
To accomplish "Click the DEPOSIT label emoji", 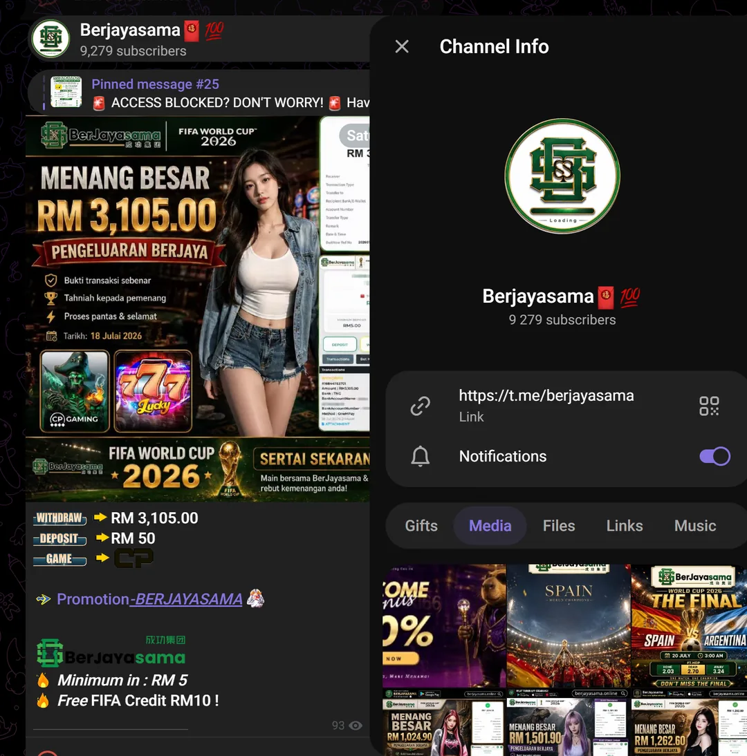I will 60,538.
